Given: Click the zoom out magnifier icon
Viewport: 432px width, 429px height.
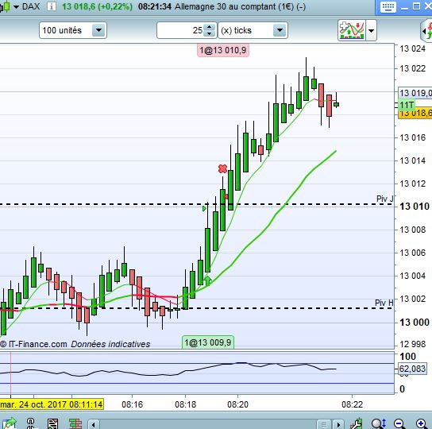Looking at the screenshot, I should click(399, 423).
